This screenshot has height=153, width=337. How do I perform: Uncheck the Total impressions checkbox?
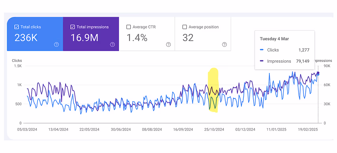point(72,27)
